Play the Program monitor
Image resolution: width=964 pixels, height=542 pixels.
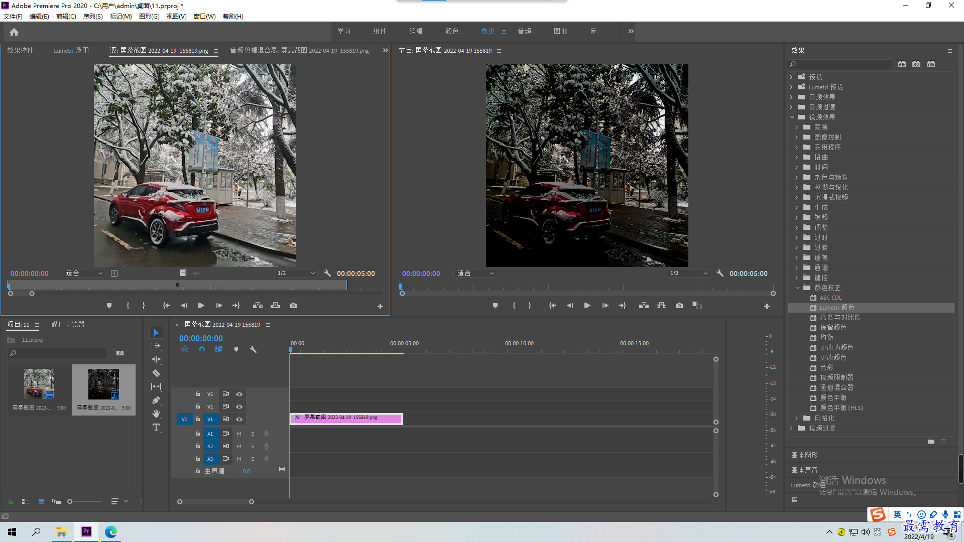pos(587,306)
